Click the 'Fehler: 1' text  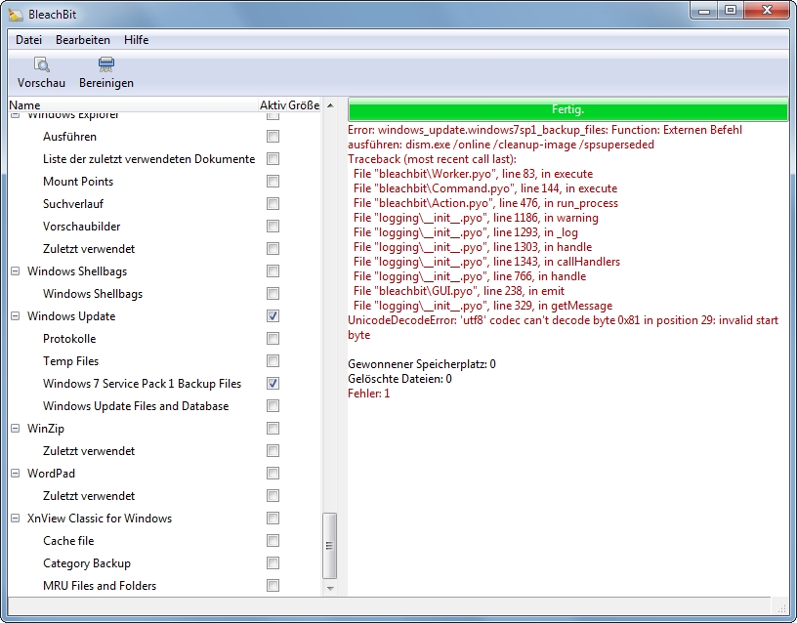[368, 394]
